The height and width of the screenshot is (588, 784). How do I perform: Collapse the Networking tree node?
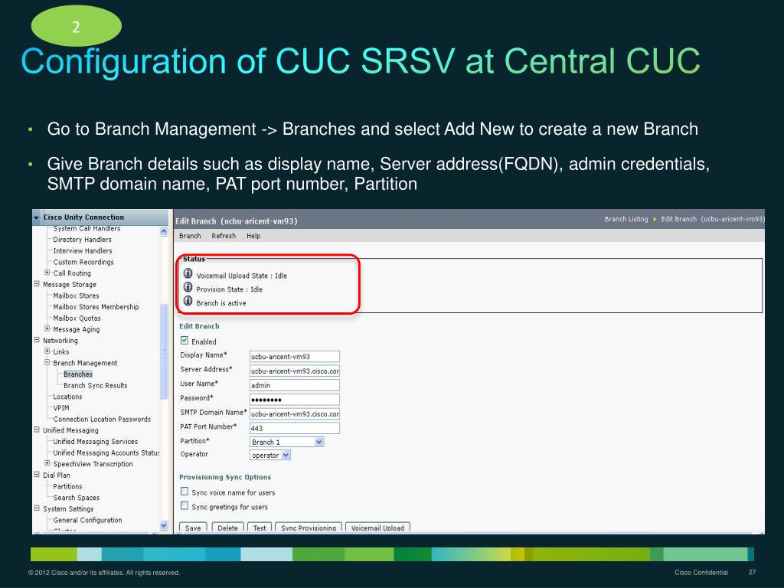pyautogui.click(x=37, y=340)
